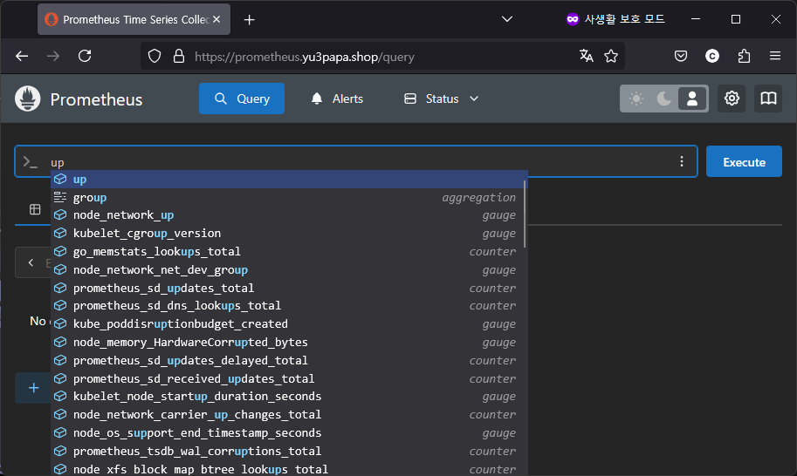Screen dimensions: 797x476
Task: Choose go_memstats_lookups_total suggestion
Action: 289,252
